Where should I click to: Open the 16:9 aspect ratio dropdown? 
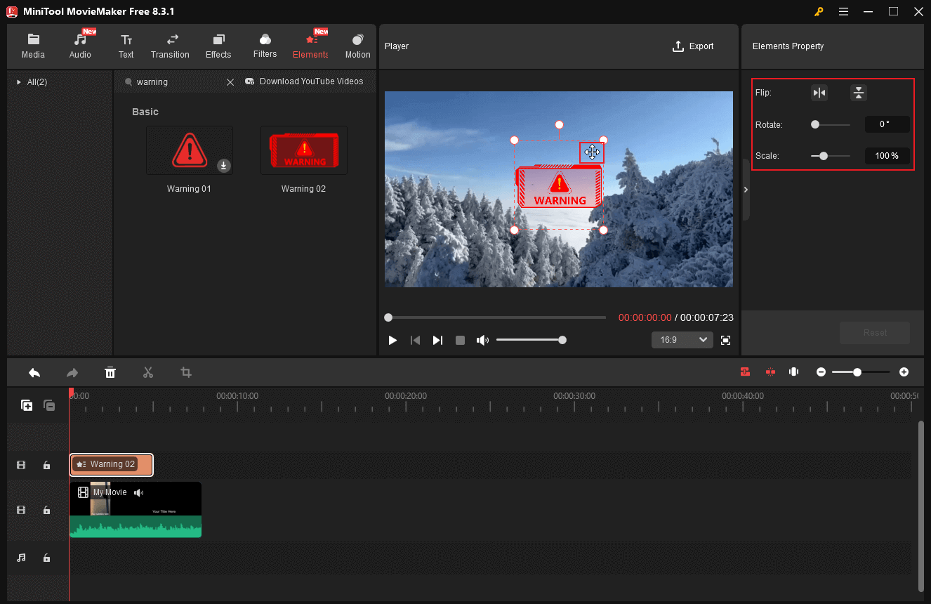pyautogui.click(x=681, y=340)
